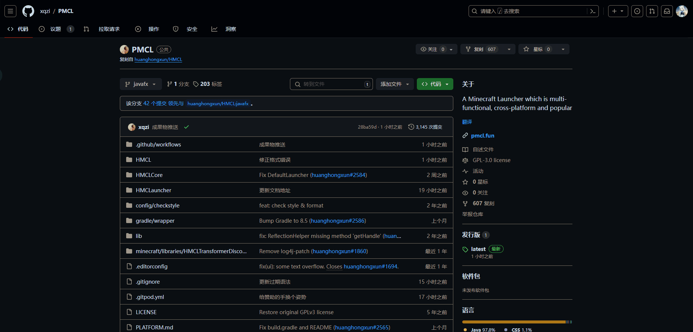The height and width of the screenshot is (332, 693).
Task: Open the pmcl.fun website link
Action: (482, 136)
